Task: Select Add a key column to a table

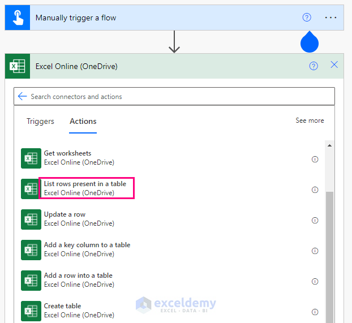Action: (x=87, y=249)
